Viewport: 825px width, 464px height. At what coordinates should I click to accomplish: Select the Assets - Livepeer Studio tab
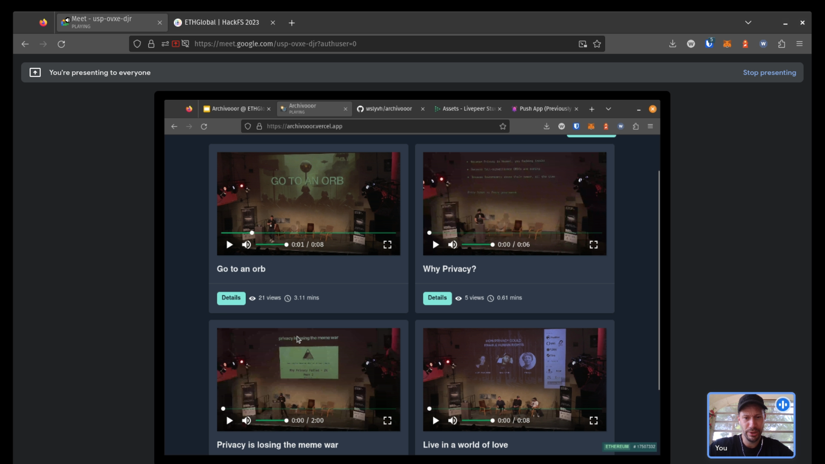point(468,109)
